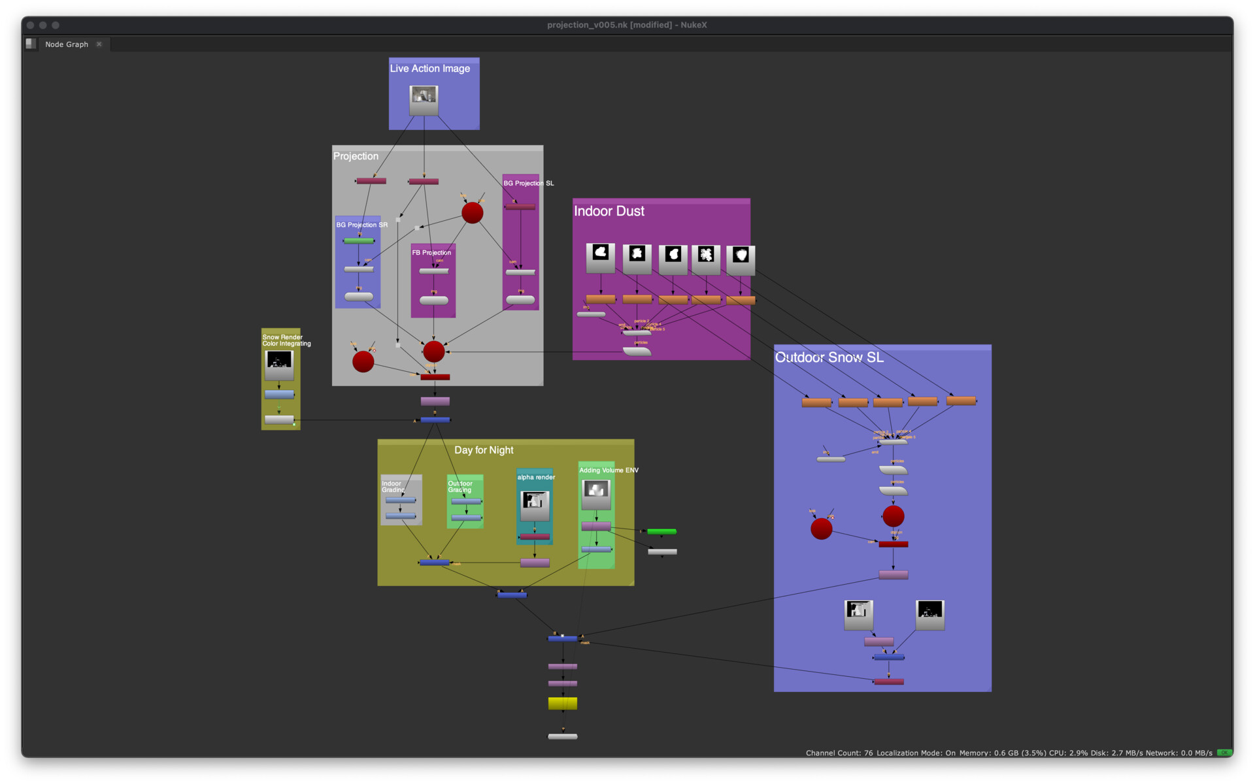This screenshot has height=784, width=1255.
Task: Select the yellow node near bottom of graph
Action: (x=562, y=703)
